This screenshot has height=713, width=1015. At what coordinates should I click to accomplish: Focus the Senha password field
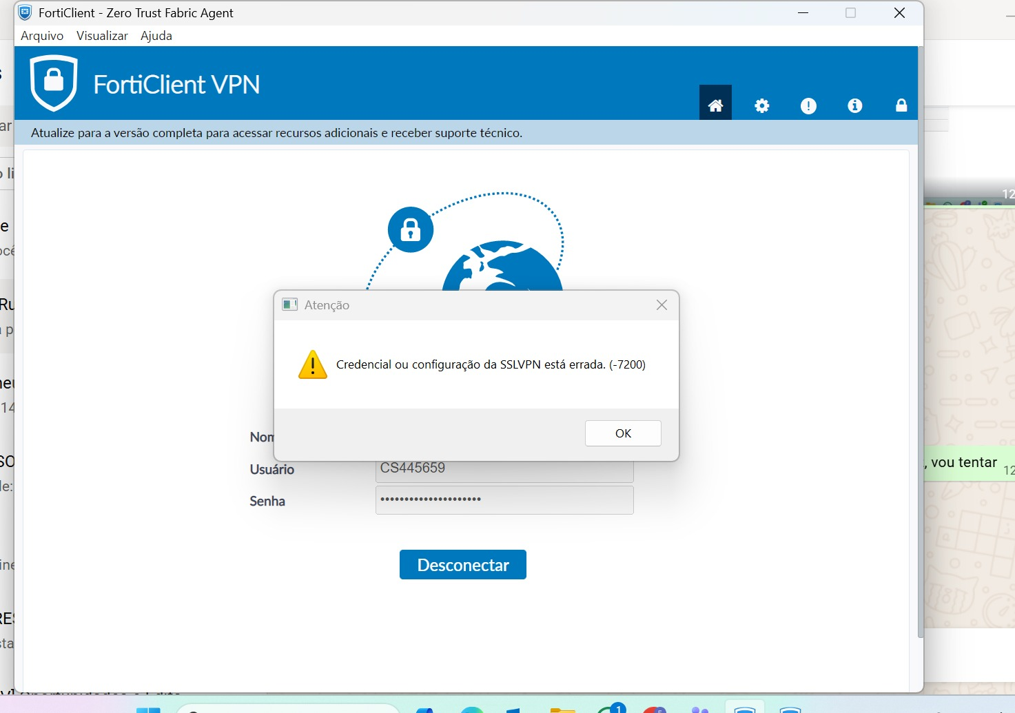click(x=504, y=500)
